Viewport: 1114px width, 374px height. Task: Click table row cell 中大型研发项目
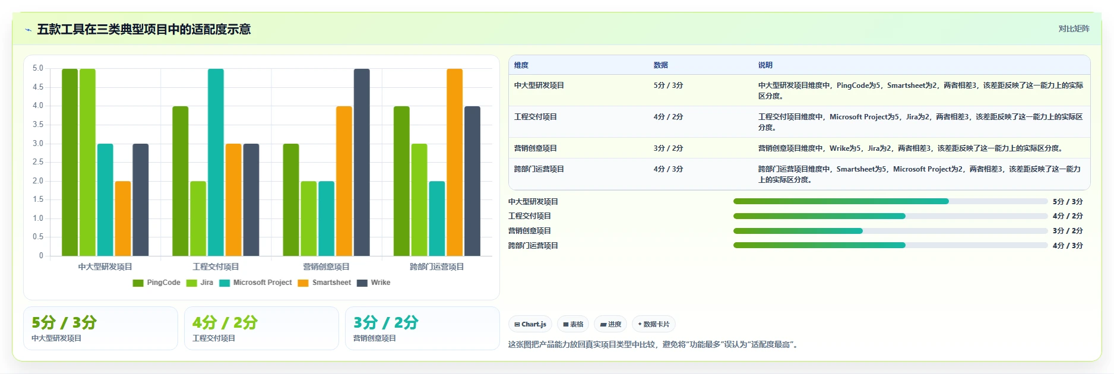(x=539, y=85)
